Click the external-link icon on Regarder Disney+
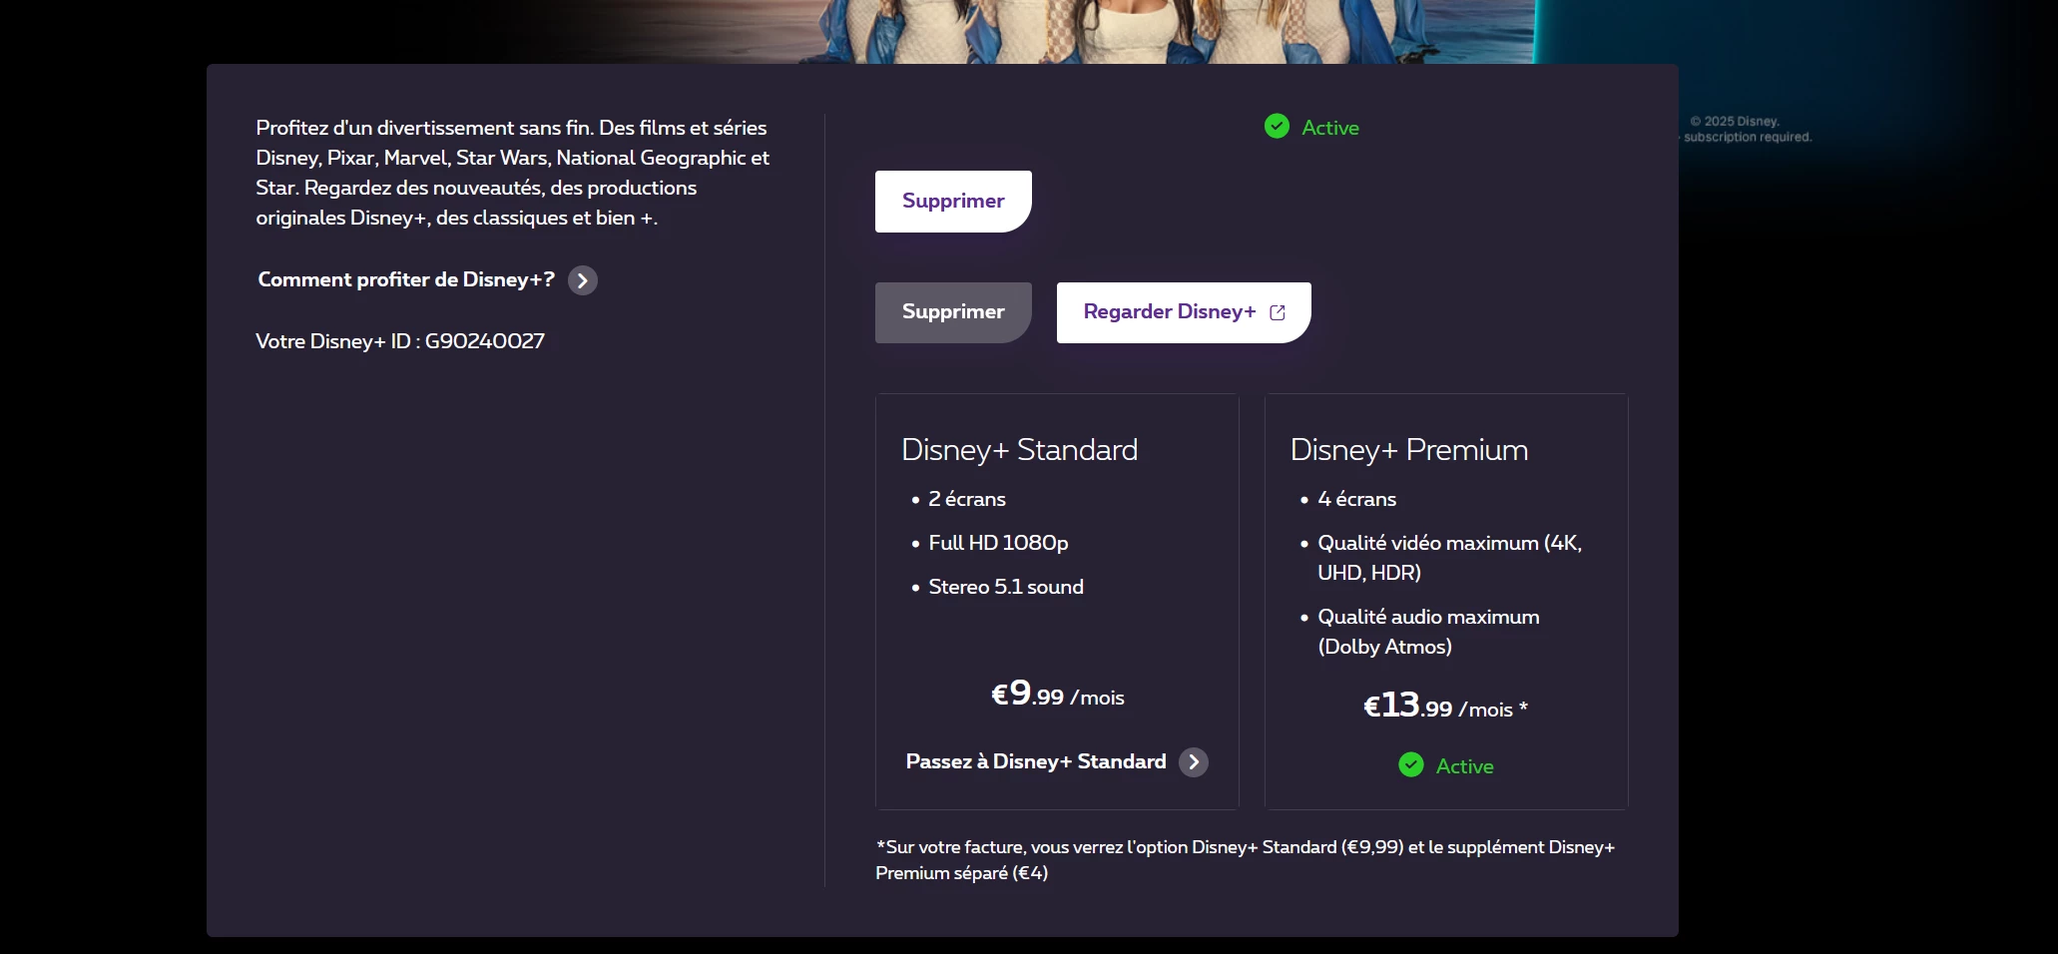Screen dimensions: 2058x954 click(x=1278, y=312)
